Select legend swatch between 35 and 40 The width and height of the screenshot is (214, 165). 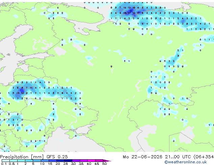[83, 161]
